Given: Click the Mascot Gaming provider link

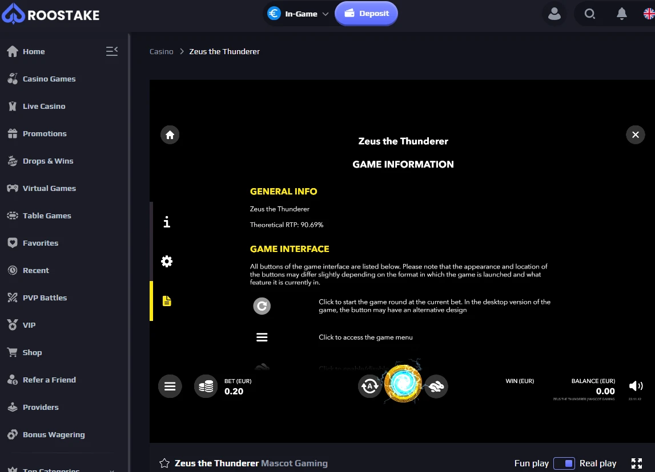Looking at the screenshot, I should coord(295,463).
